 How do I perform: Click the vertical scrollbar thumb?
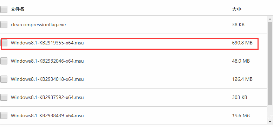[x=270, y=63]
